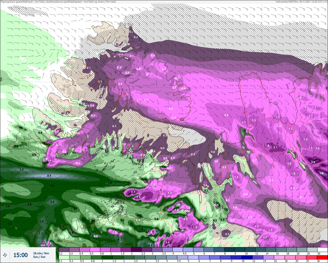The width and height of the screenshot is (328, 263).
Task: Click the Rigning/skúrir map title text
Action: pyautogui.click(x=58, y=2)
